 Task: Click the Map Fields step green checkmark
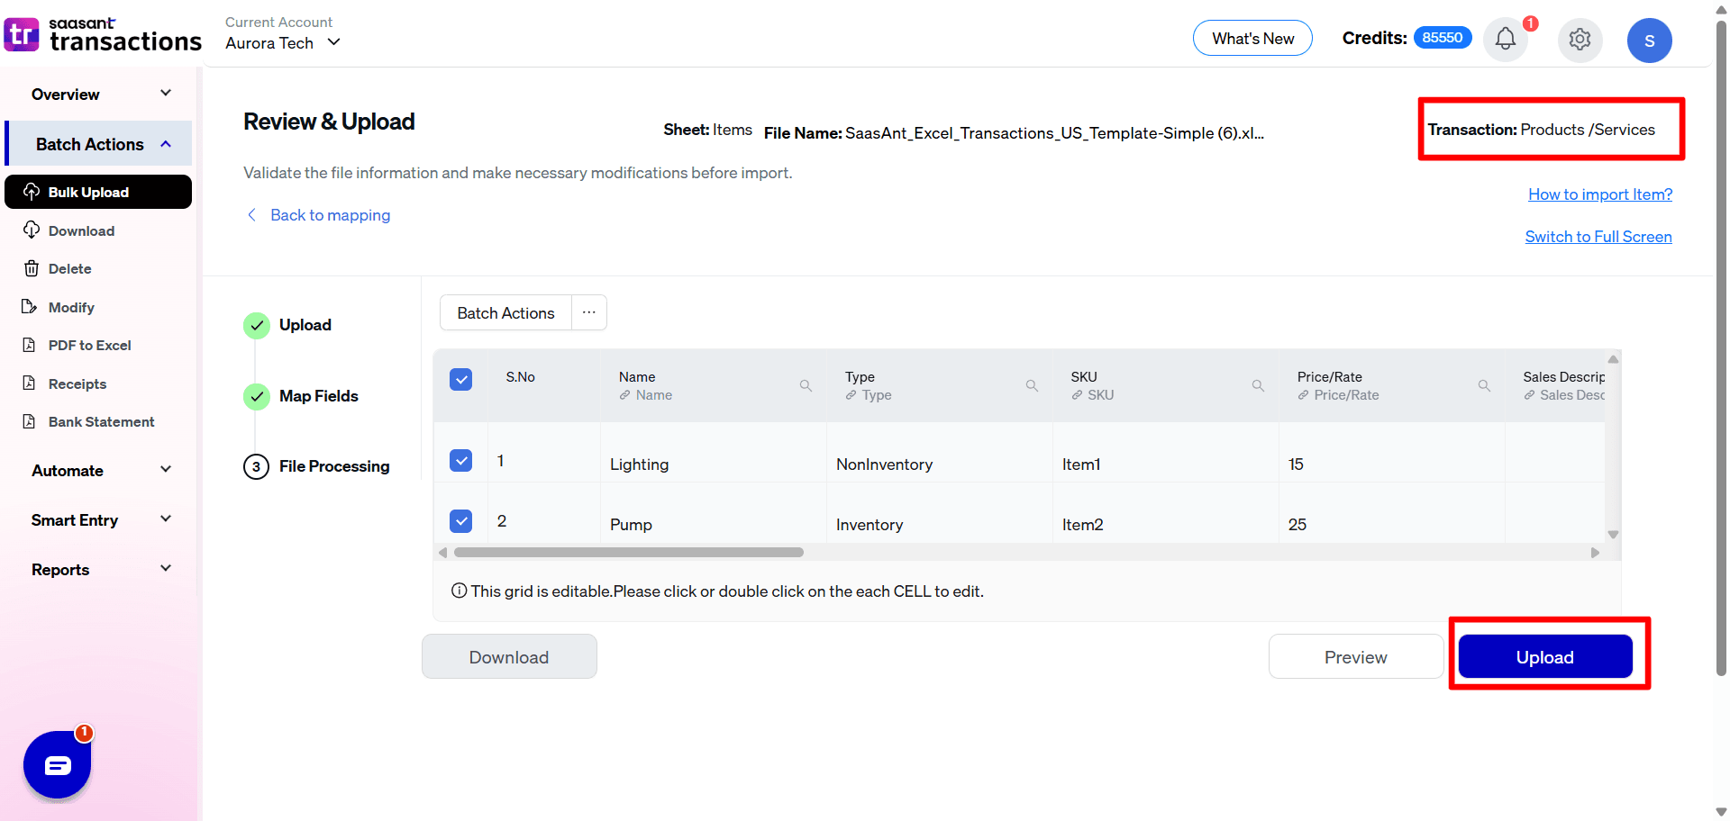(257, 396)
